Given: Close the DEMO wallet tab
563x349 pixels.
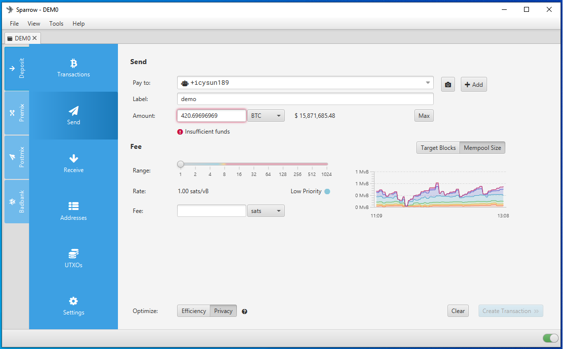Looking at the screenshot, I should click(35, 38).
